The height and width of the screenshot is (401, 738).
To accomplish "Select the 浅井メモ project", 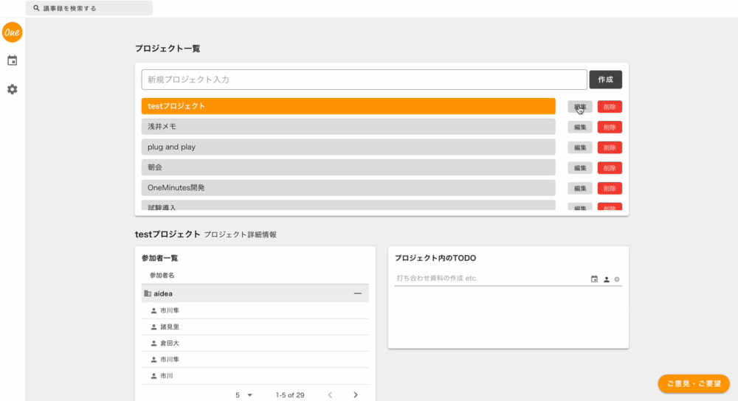I will 348,127.
